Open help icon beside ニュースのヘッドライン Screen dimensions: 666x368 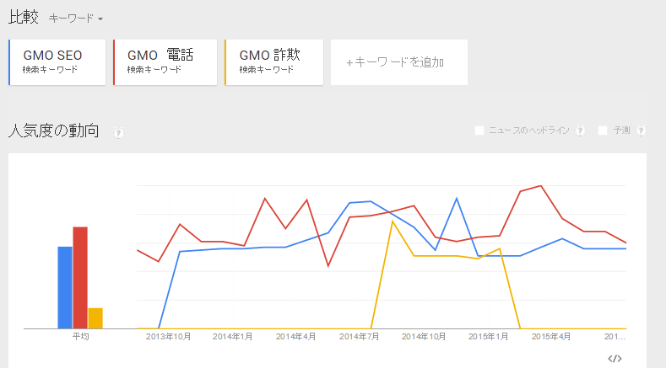(580, 131)
